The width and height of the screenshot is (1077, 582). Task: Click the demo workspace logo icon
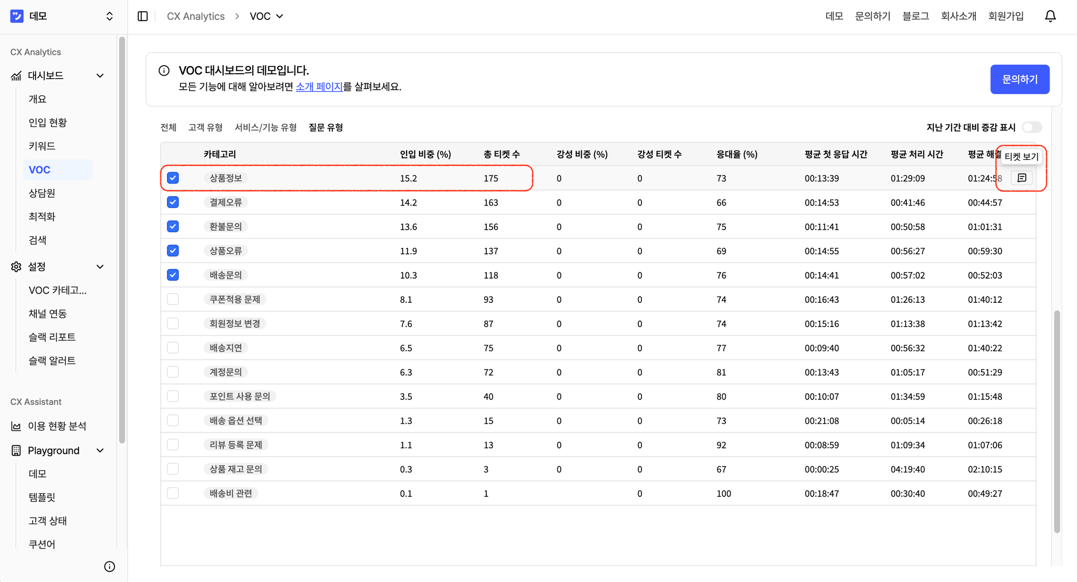(16, 16)
